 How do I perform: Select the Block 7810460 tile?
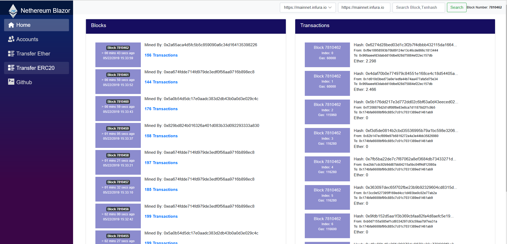click(x=118, y=109)
